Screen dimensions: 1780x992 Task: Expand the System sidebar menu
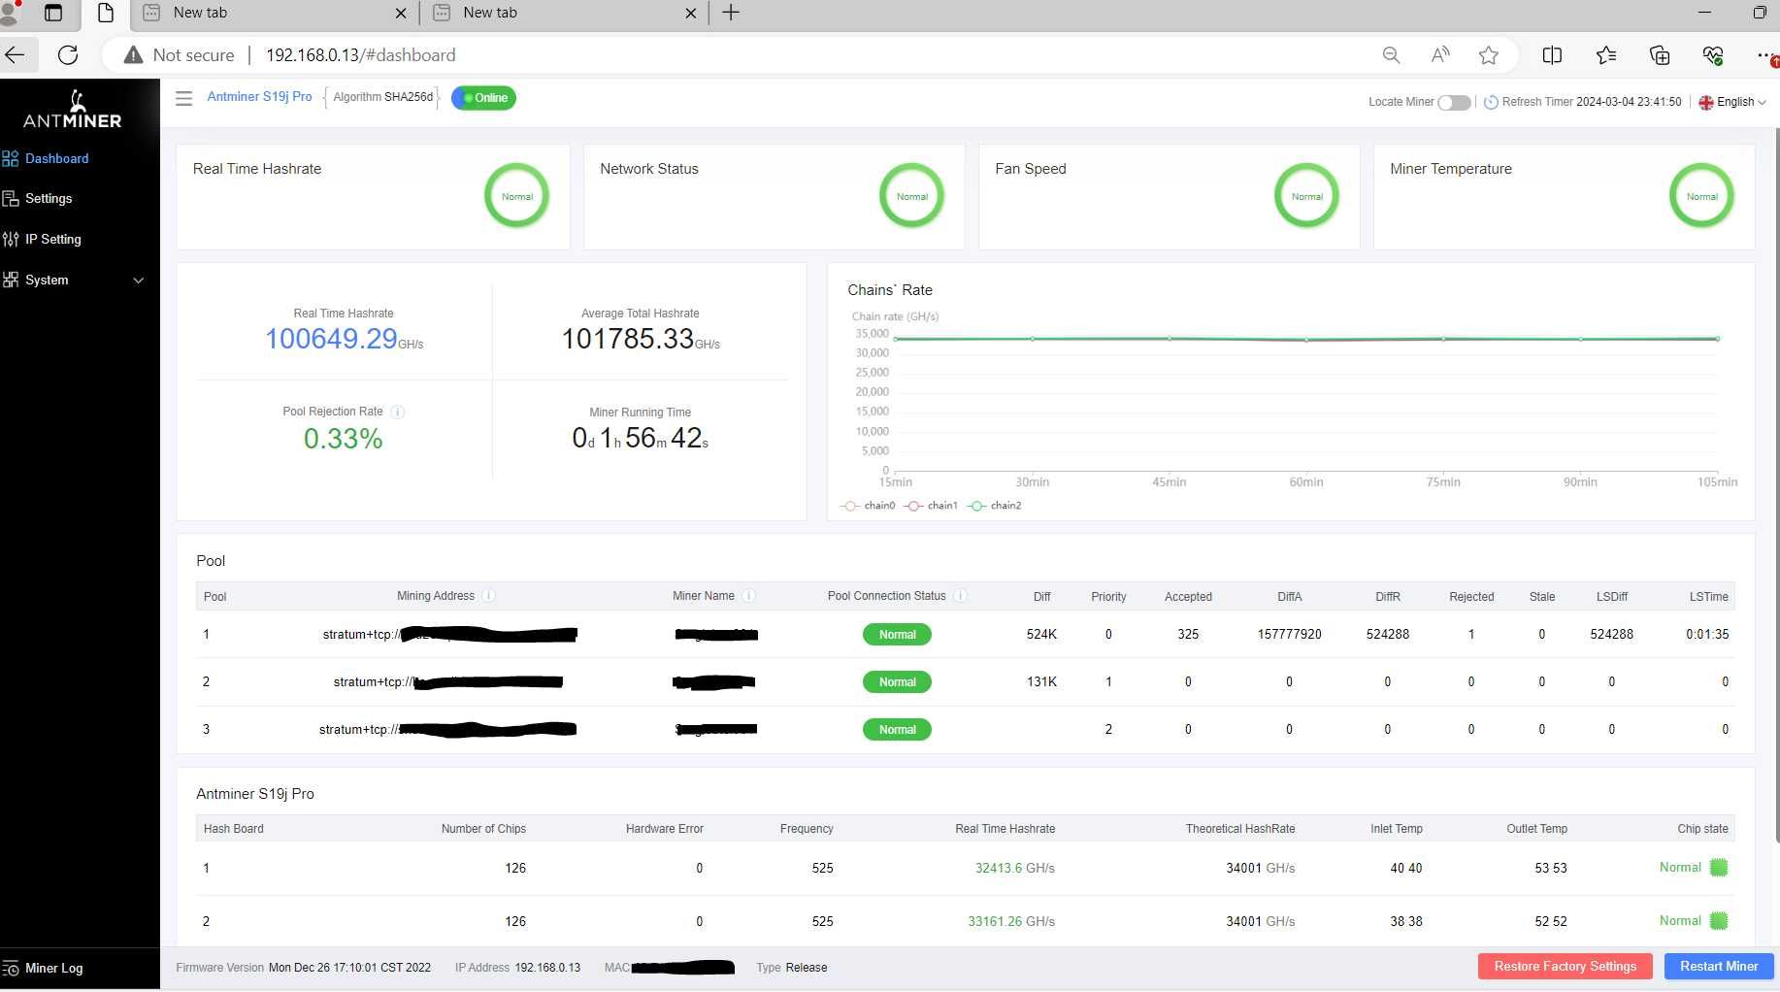[74, 280]
